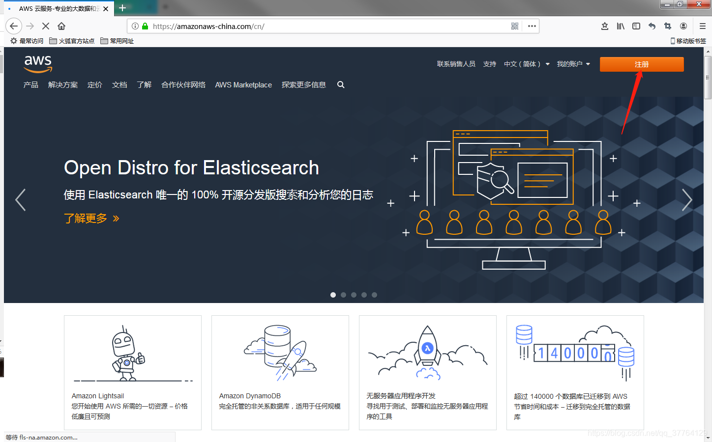This screenshot has height=442, width=712.
Task: Select second carousel dot indicator
Action: pos(343,295)
